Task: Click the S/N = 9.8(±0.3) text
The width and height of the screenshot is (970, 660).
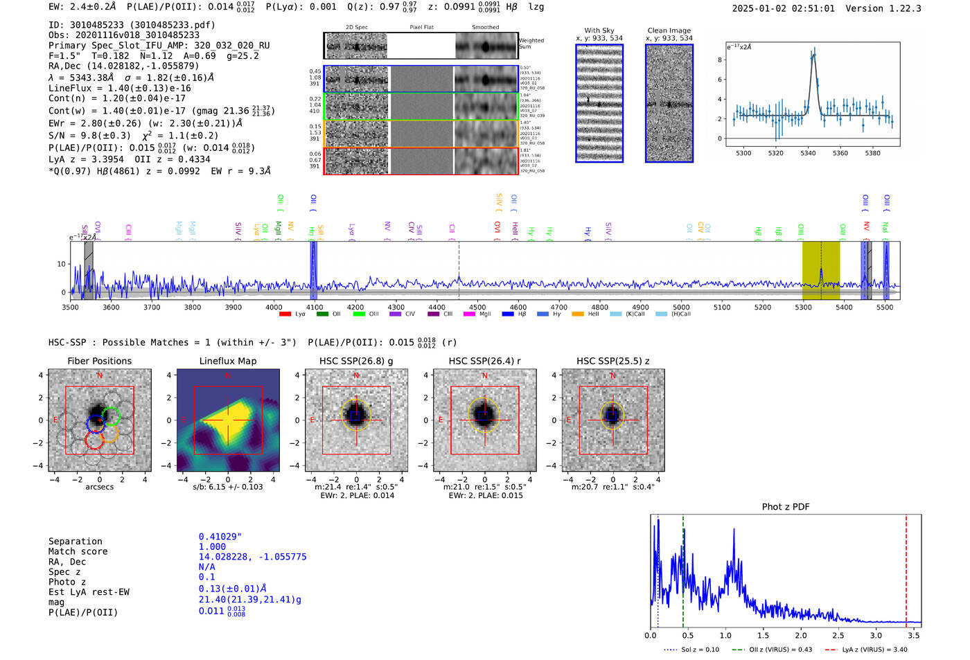Action: point(89,136)
